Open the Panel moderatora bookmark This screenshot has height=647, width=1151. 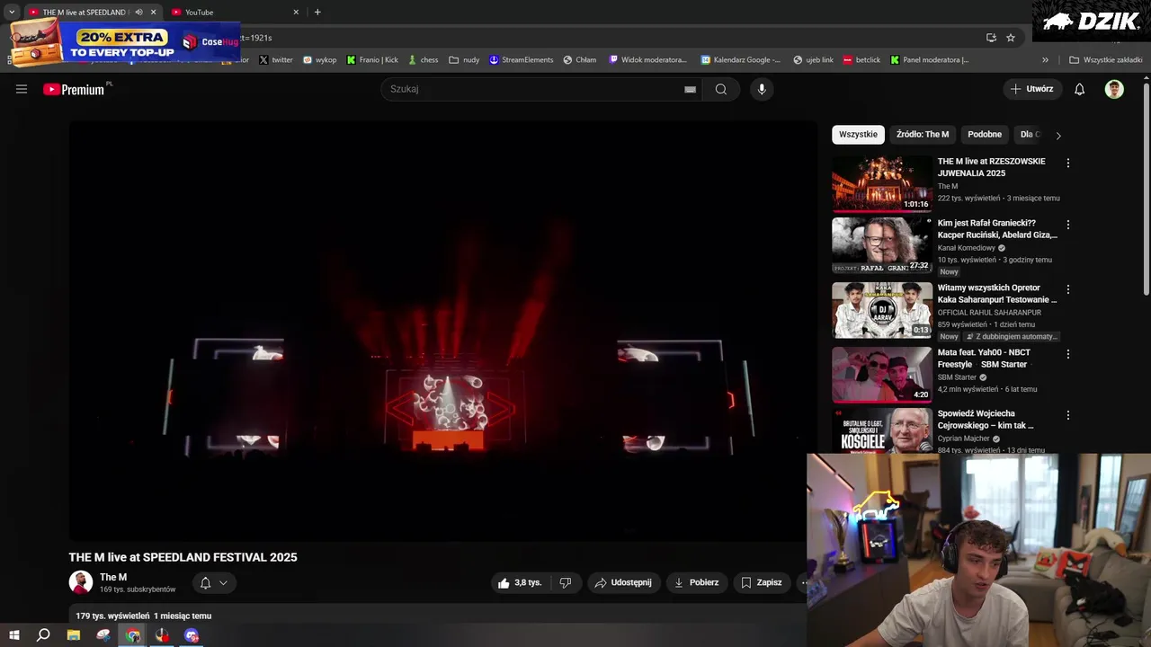click(x=930, y=60)
